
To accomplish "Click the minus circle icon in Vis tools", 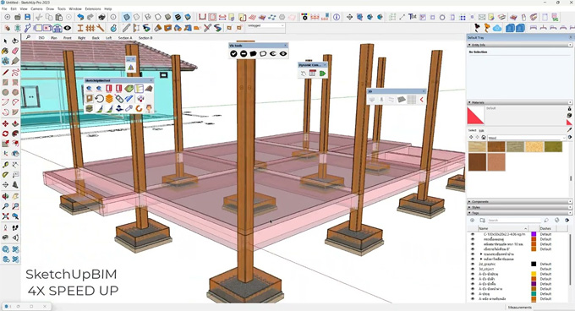I will (244, 54).
